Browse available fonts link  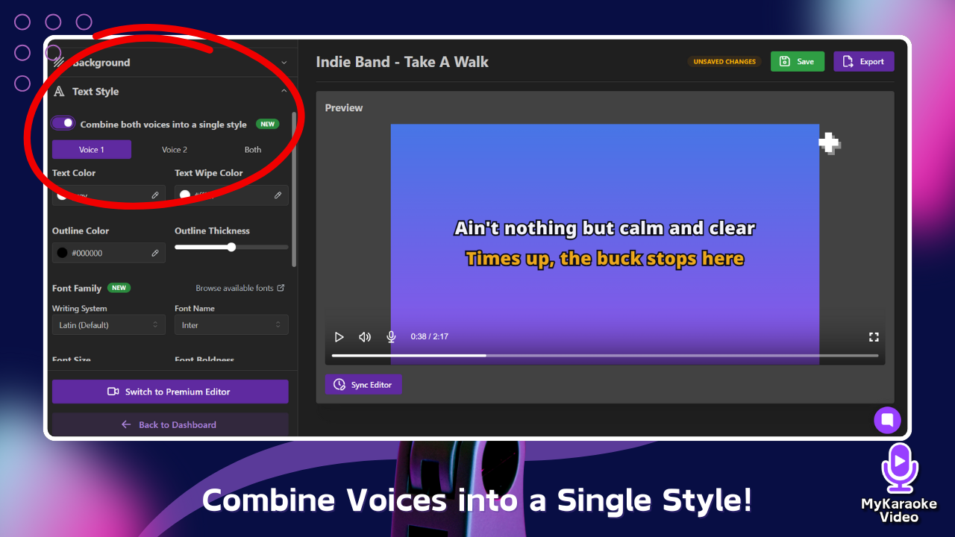(x=240, y=288)
